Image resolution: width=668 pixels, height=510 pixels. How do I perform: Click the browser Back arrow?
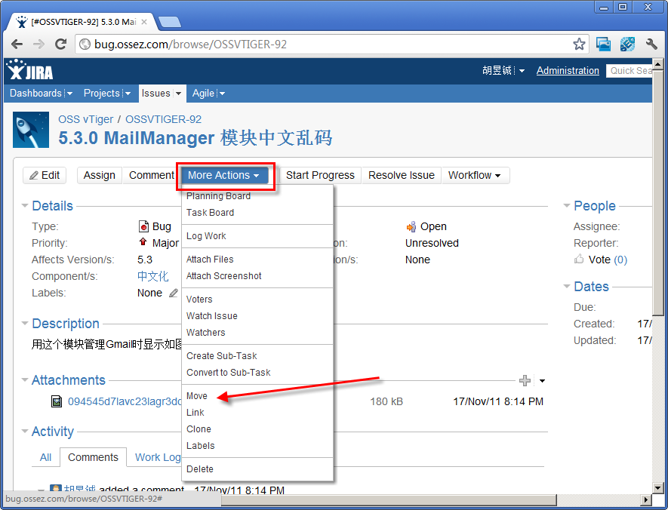coord(17,44)
